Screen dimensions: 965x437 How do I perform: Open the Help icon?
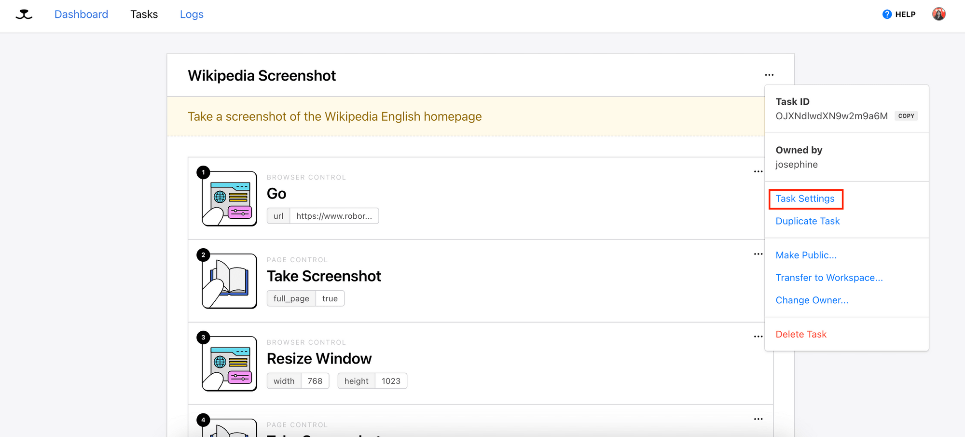click(x=887, y=14)
